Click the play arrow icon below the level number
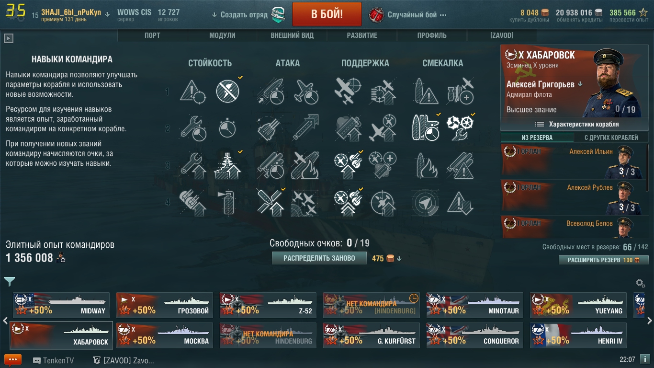 (8, 38)
